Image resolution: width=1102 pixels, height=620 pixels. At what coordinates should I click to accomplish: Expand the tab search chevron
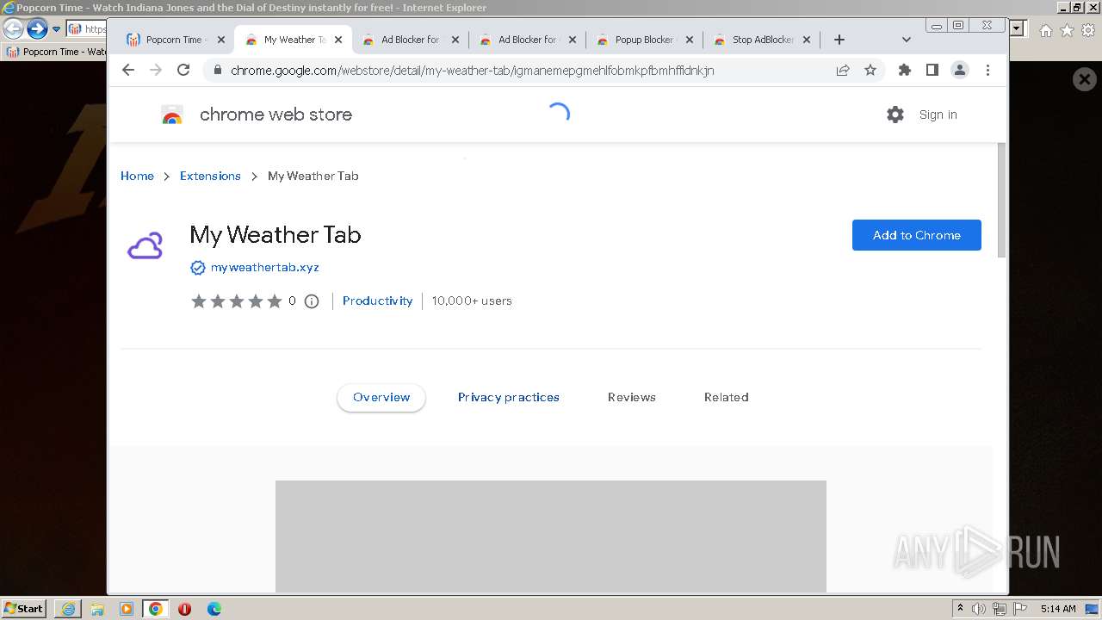tap(906, 40)
